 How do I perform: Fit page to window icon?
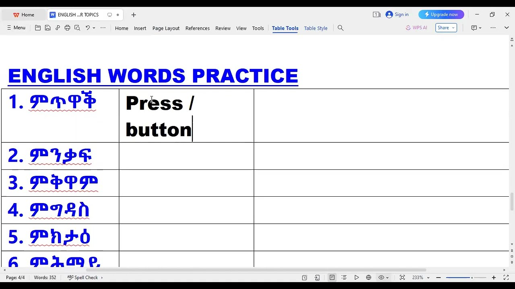point(402,277)
